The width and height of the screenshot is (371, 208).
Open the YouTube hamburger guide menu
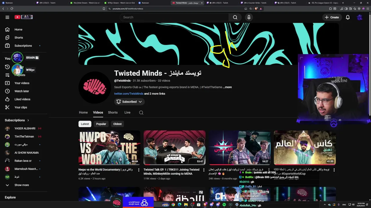coord(7,17)
